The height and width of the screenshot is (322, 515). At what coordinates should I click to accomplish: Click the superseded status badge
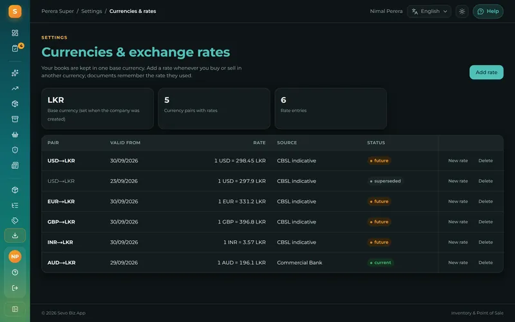tap(385, 181)
